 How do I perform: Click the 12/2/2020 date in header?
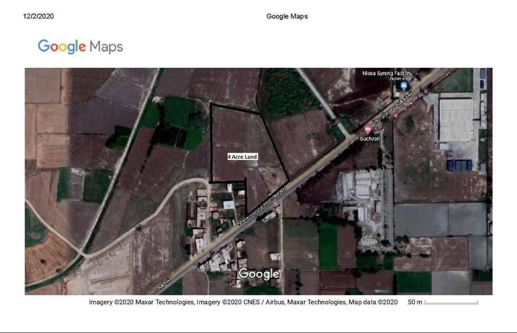coord(38,16)
